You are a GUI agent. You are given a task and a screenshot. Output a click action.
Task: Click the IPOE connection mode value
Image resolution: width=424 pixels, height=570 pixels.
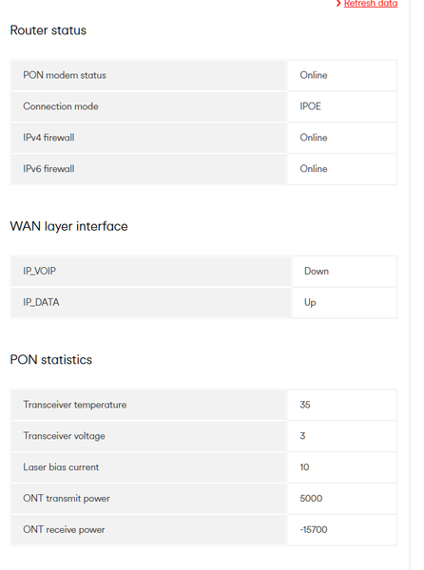(x=310, y=106)
